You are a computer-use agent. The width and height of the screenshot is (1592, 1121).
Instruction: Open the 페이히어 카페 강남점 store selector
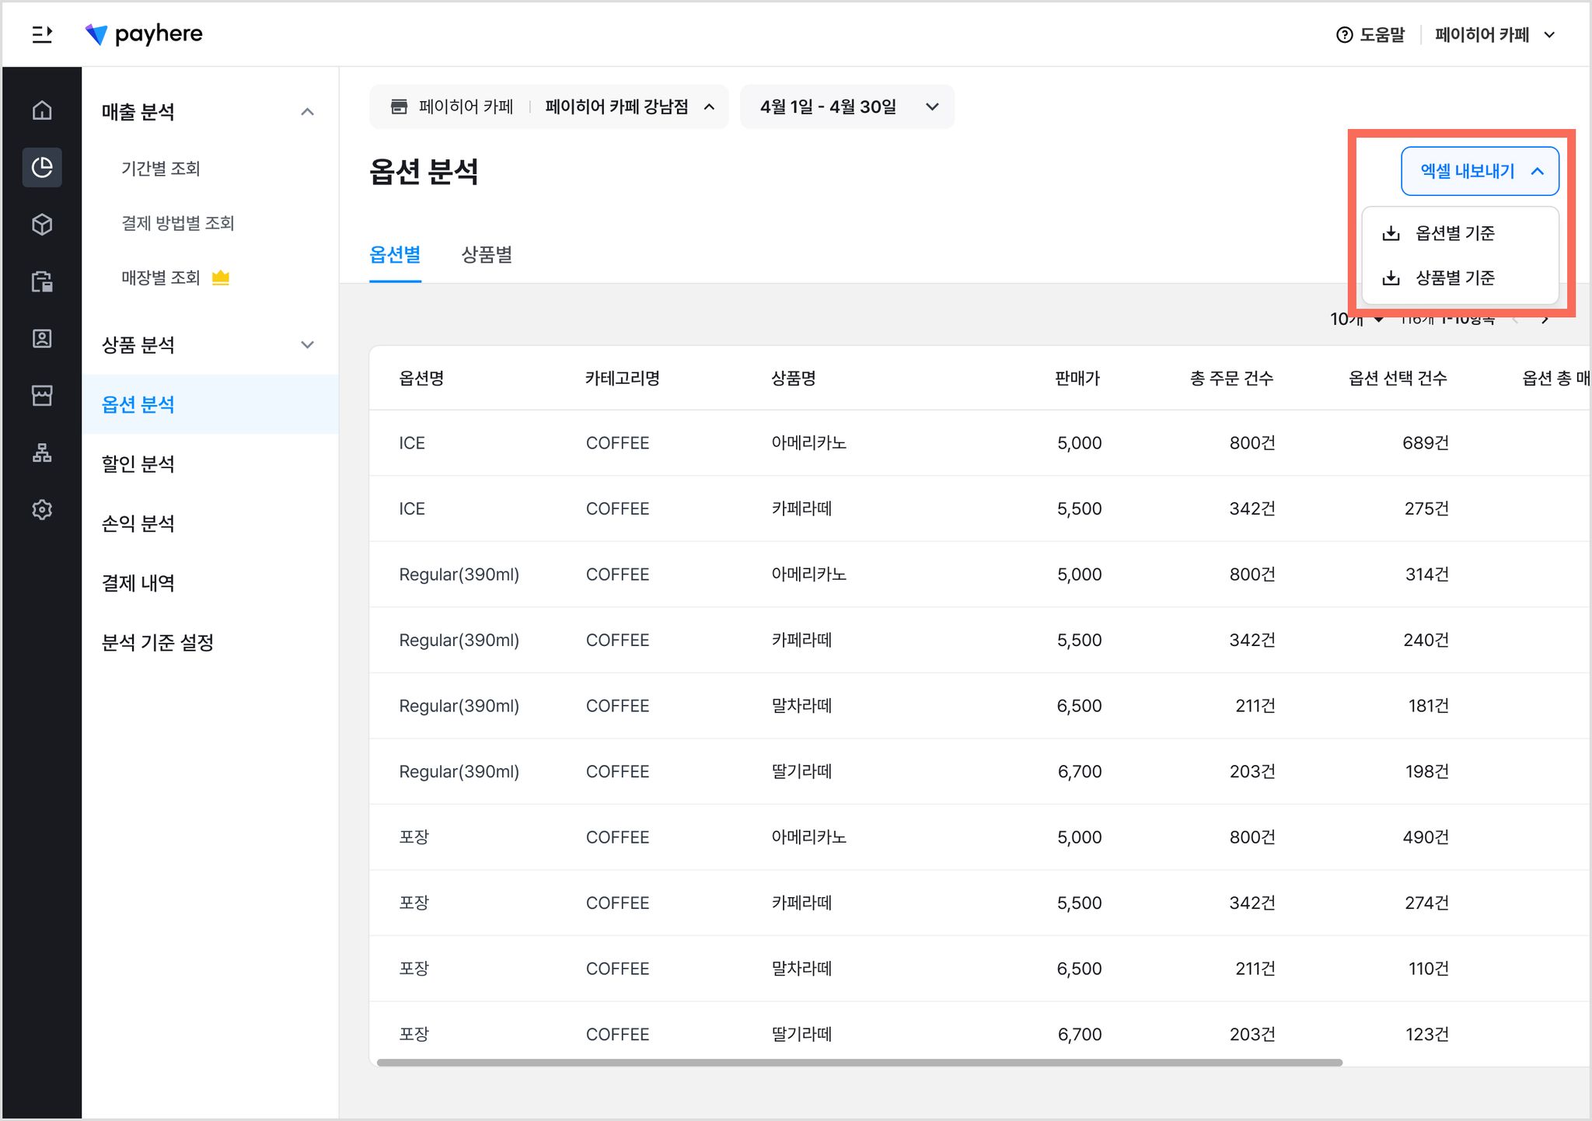[x=549, y=107]
